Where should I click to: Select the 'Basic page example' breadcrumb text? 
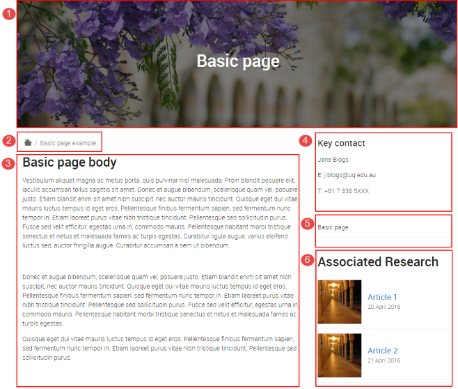tap(68, 143)
